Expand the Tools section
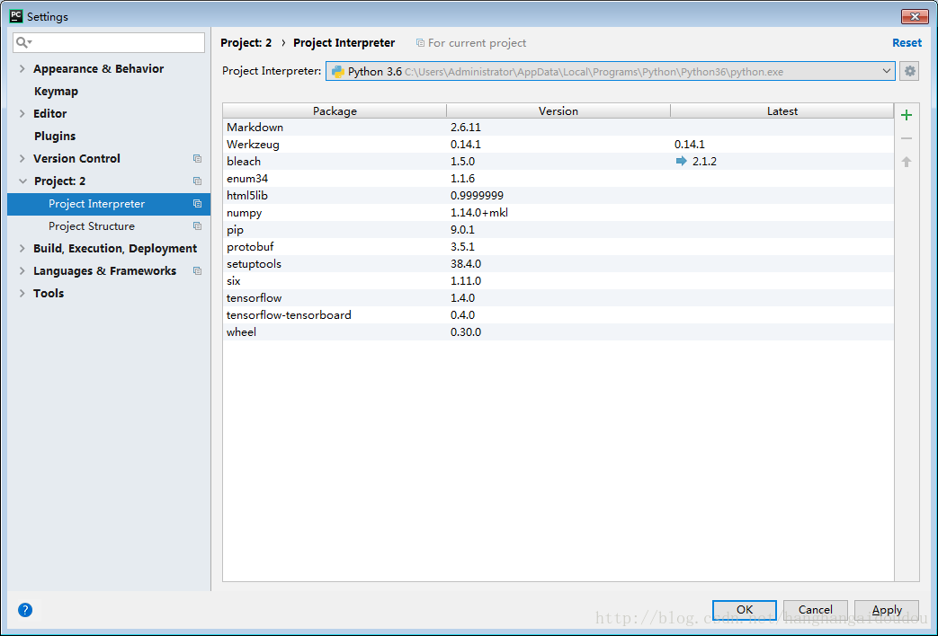This screenshot has width=938, height=636. pyautogui.click(x=22, y=293)
